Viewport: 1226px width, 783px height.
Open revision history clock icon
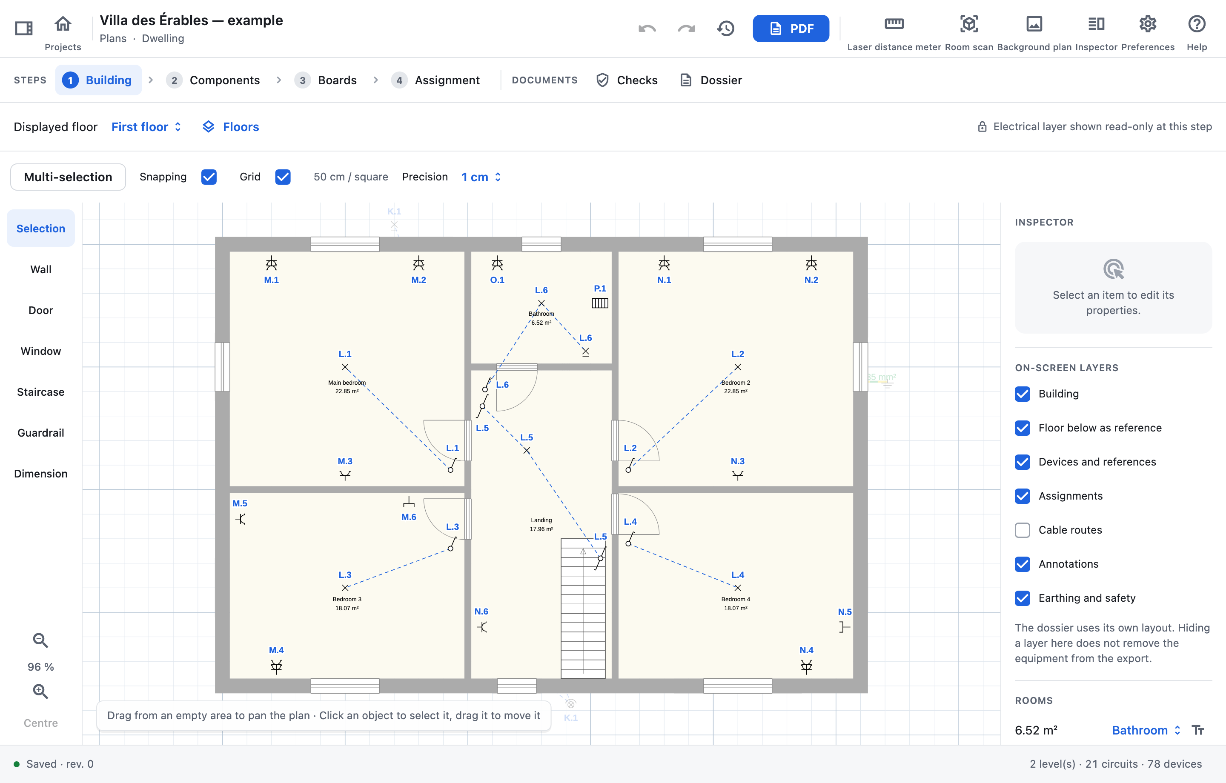[725, 29]
